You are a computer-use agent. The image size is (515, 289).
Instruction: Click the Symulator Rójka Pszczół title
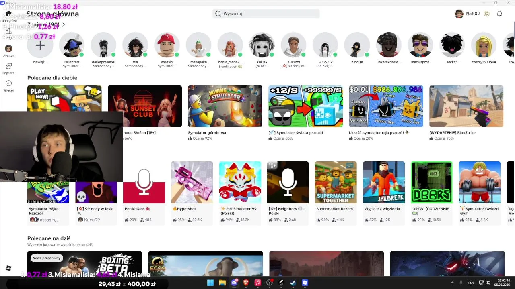[43, 211]
